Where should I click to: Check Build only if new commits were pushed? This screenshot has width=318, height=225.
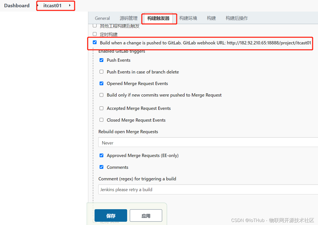(x=101, y=95)
